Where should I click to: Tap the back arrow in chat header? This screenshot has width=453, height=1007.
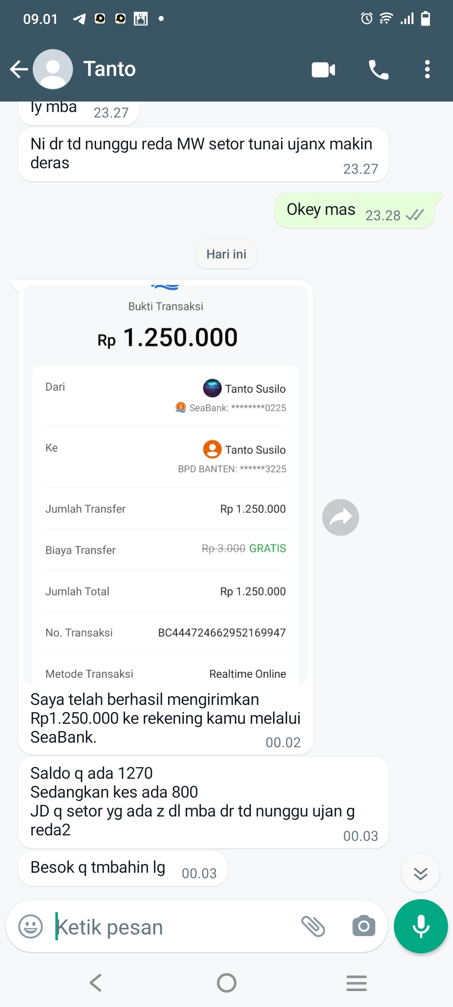(19, 69)
